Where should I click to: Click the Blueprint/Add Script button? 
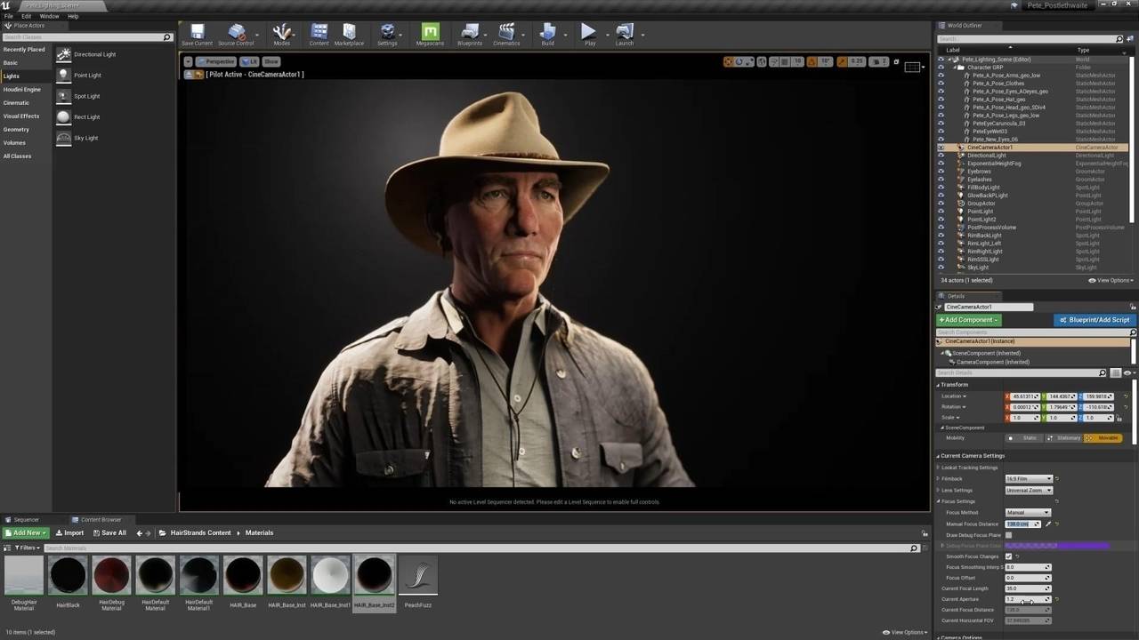(1095, 320)
